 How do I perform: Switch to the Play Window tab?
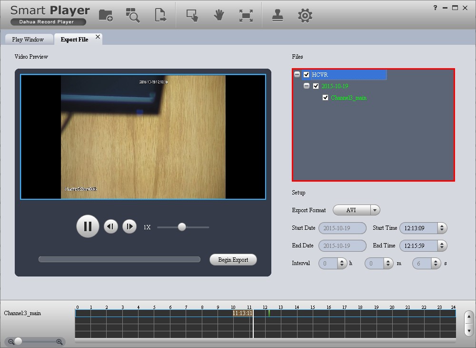[x=28, y=40]
